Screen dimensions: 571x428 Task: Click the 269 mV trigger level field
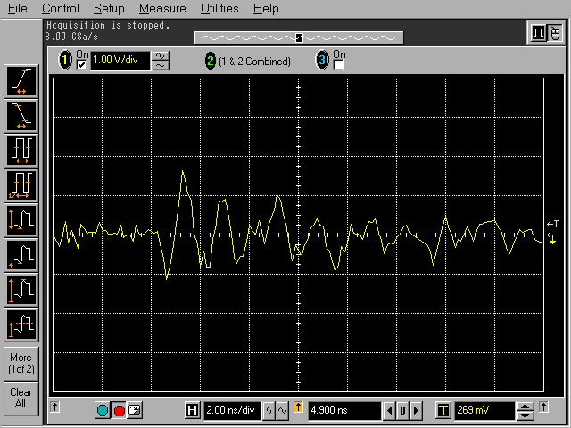click(x=484, y=410)
